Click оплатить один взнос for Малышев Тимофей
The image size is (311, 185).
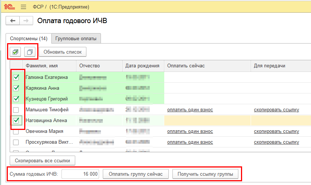190,110
